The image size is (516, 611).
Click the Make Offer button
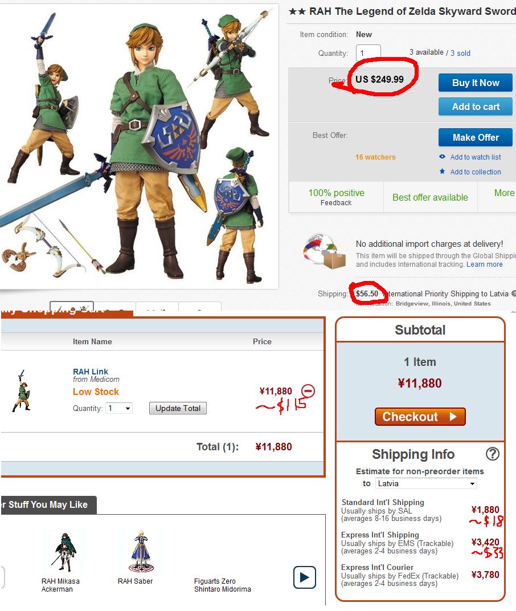coord(475,137)
